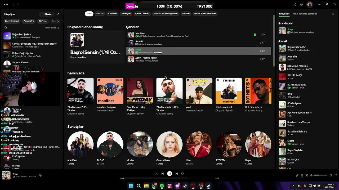The height and width of the screenshot is (190, 339).
Task: Go forward with the right arrow
Action: coord(18,4)
